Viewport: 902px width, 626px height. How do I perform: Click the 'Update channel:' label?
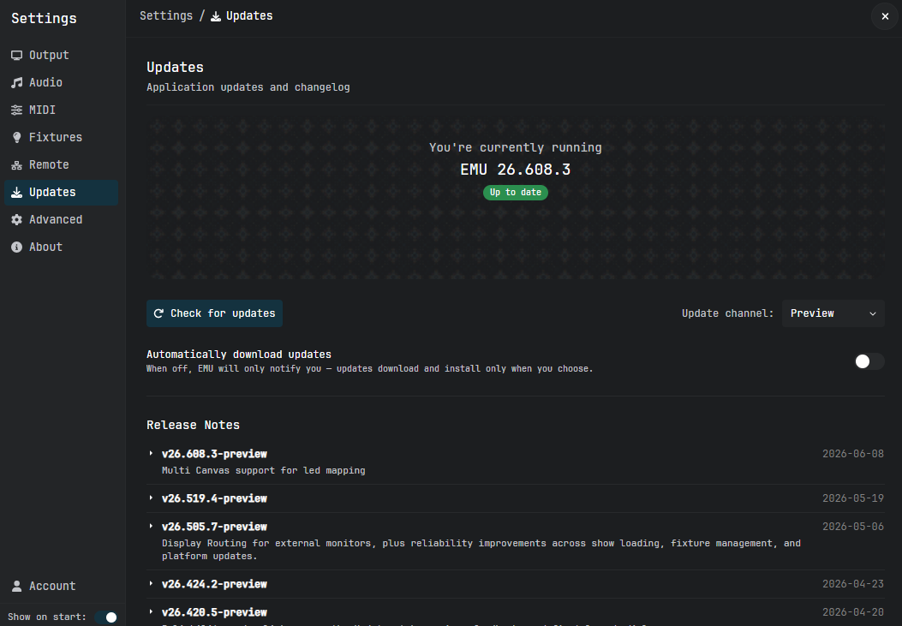pos(728,313)
